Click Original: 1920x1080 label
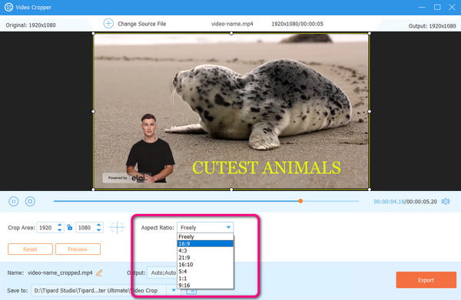 31,25
